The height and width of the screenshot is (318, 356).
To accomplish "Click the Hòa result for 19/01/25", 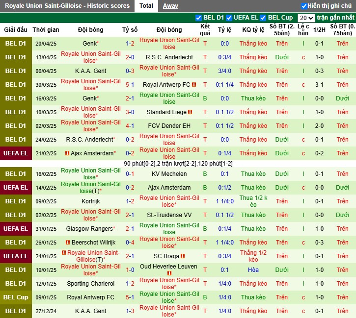I will (253, 270).
